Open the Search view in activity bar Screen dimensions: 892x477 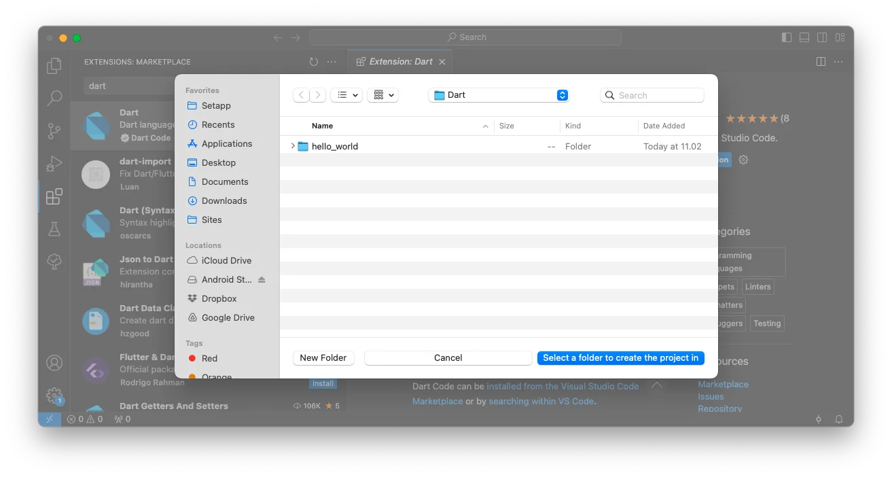[54, 99]
